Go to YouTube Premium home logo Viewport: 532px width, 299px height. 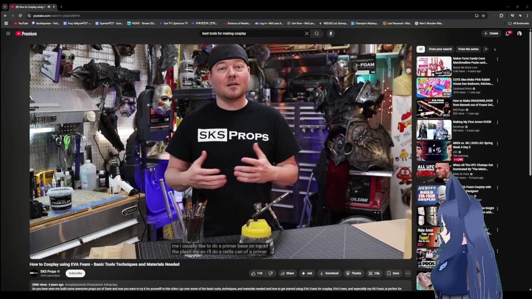pos(26,34)
